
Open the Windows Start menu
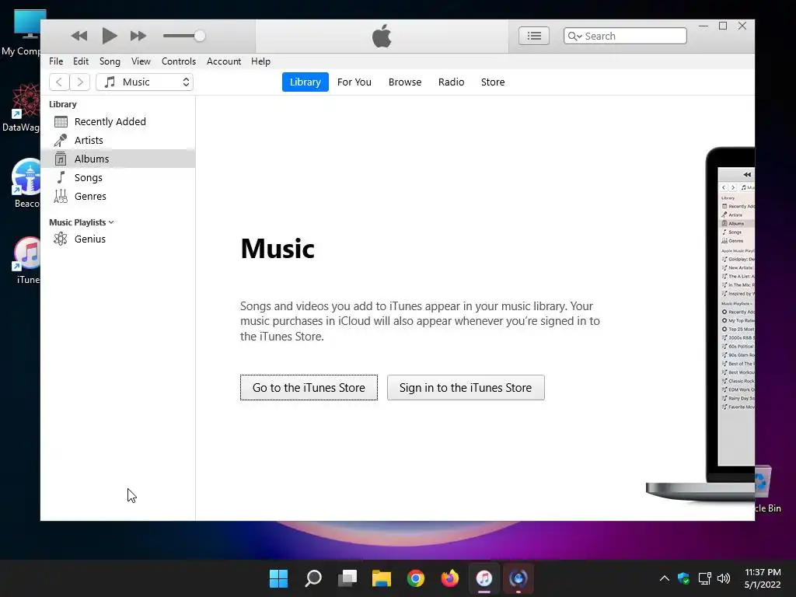point(278,578)
